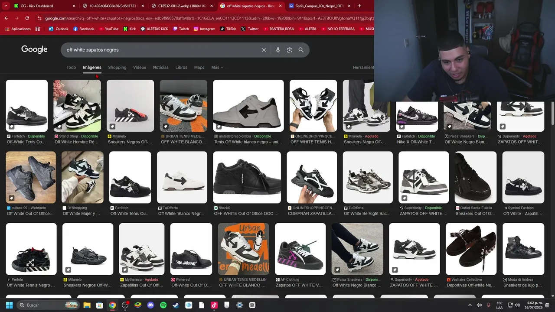The image size is (555, 312).
Task: Open the Aplicaciones apps shortcut
Action: (18, 29)
